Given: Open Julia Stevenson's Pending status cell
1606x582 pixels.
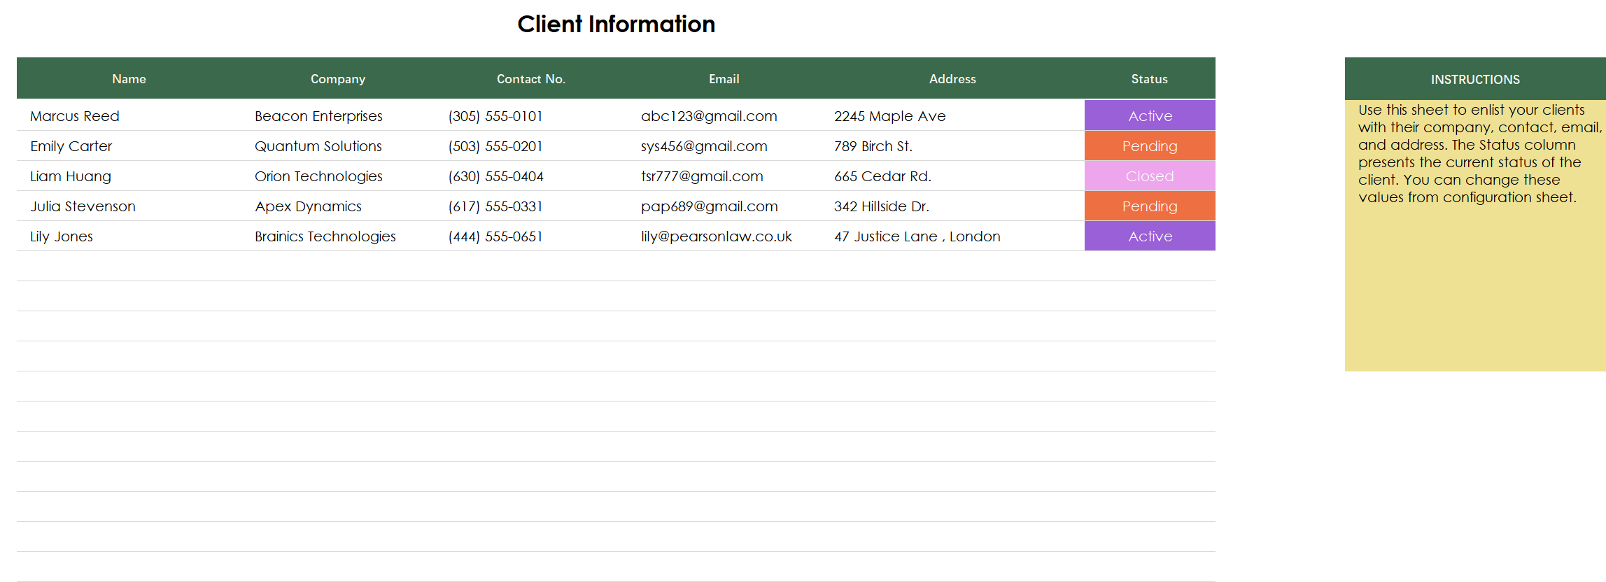Looking at the screenshot, I should (1150, 206).
